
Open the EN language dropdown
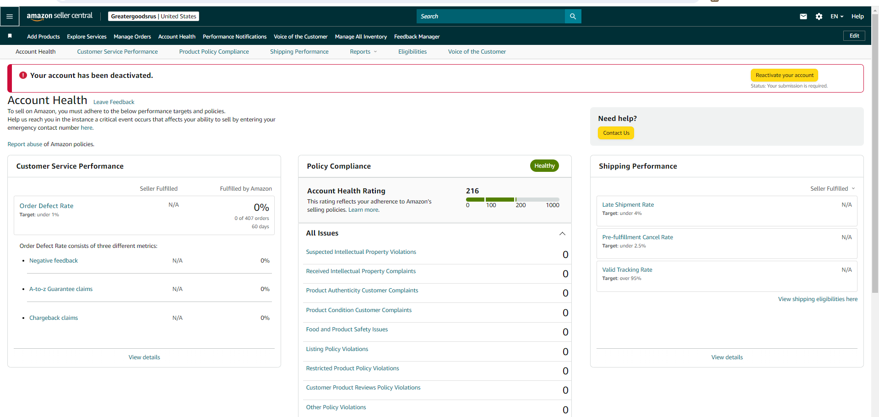(x=837, y=16)
